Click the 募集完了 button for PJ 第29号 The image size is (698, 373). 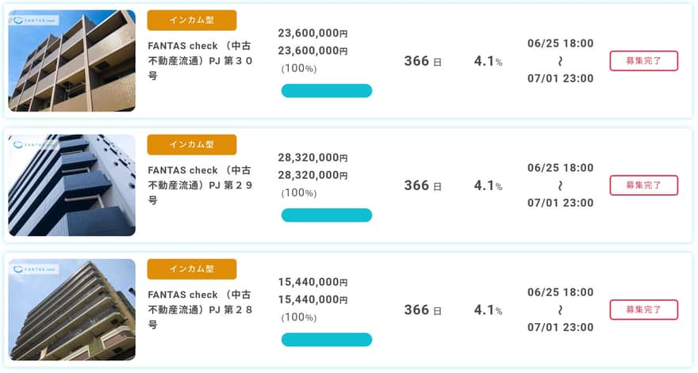644,185
